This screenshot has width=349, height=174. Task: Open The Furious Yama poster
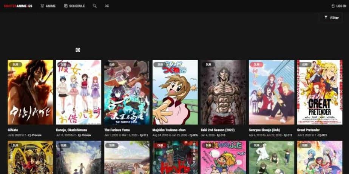(127, 92)
